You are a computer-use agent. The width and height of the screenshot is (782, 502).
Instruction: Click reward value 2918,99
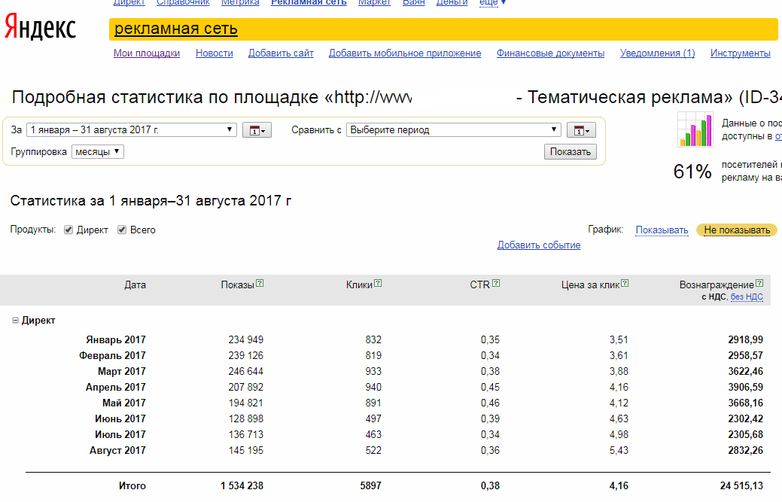(x=746, y=340)
